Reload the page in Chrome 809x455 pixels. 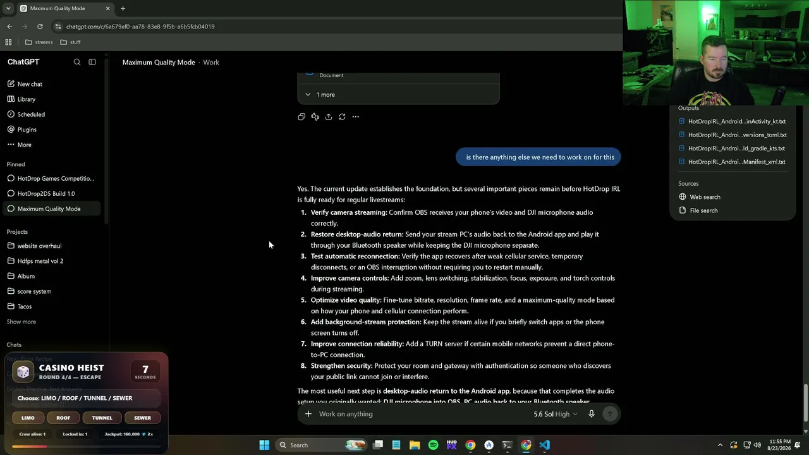click(40, 27)
